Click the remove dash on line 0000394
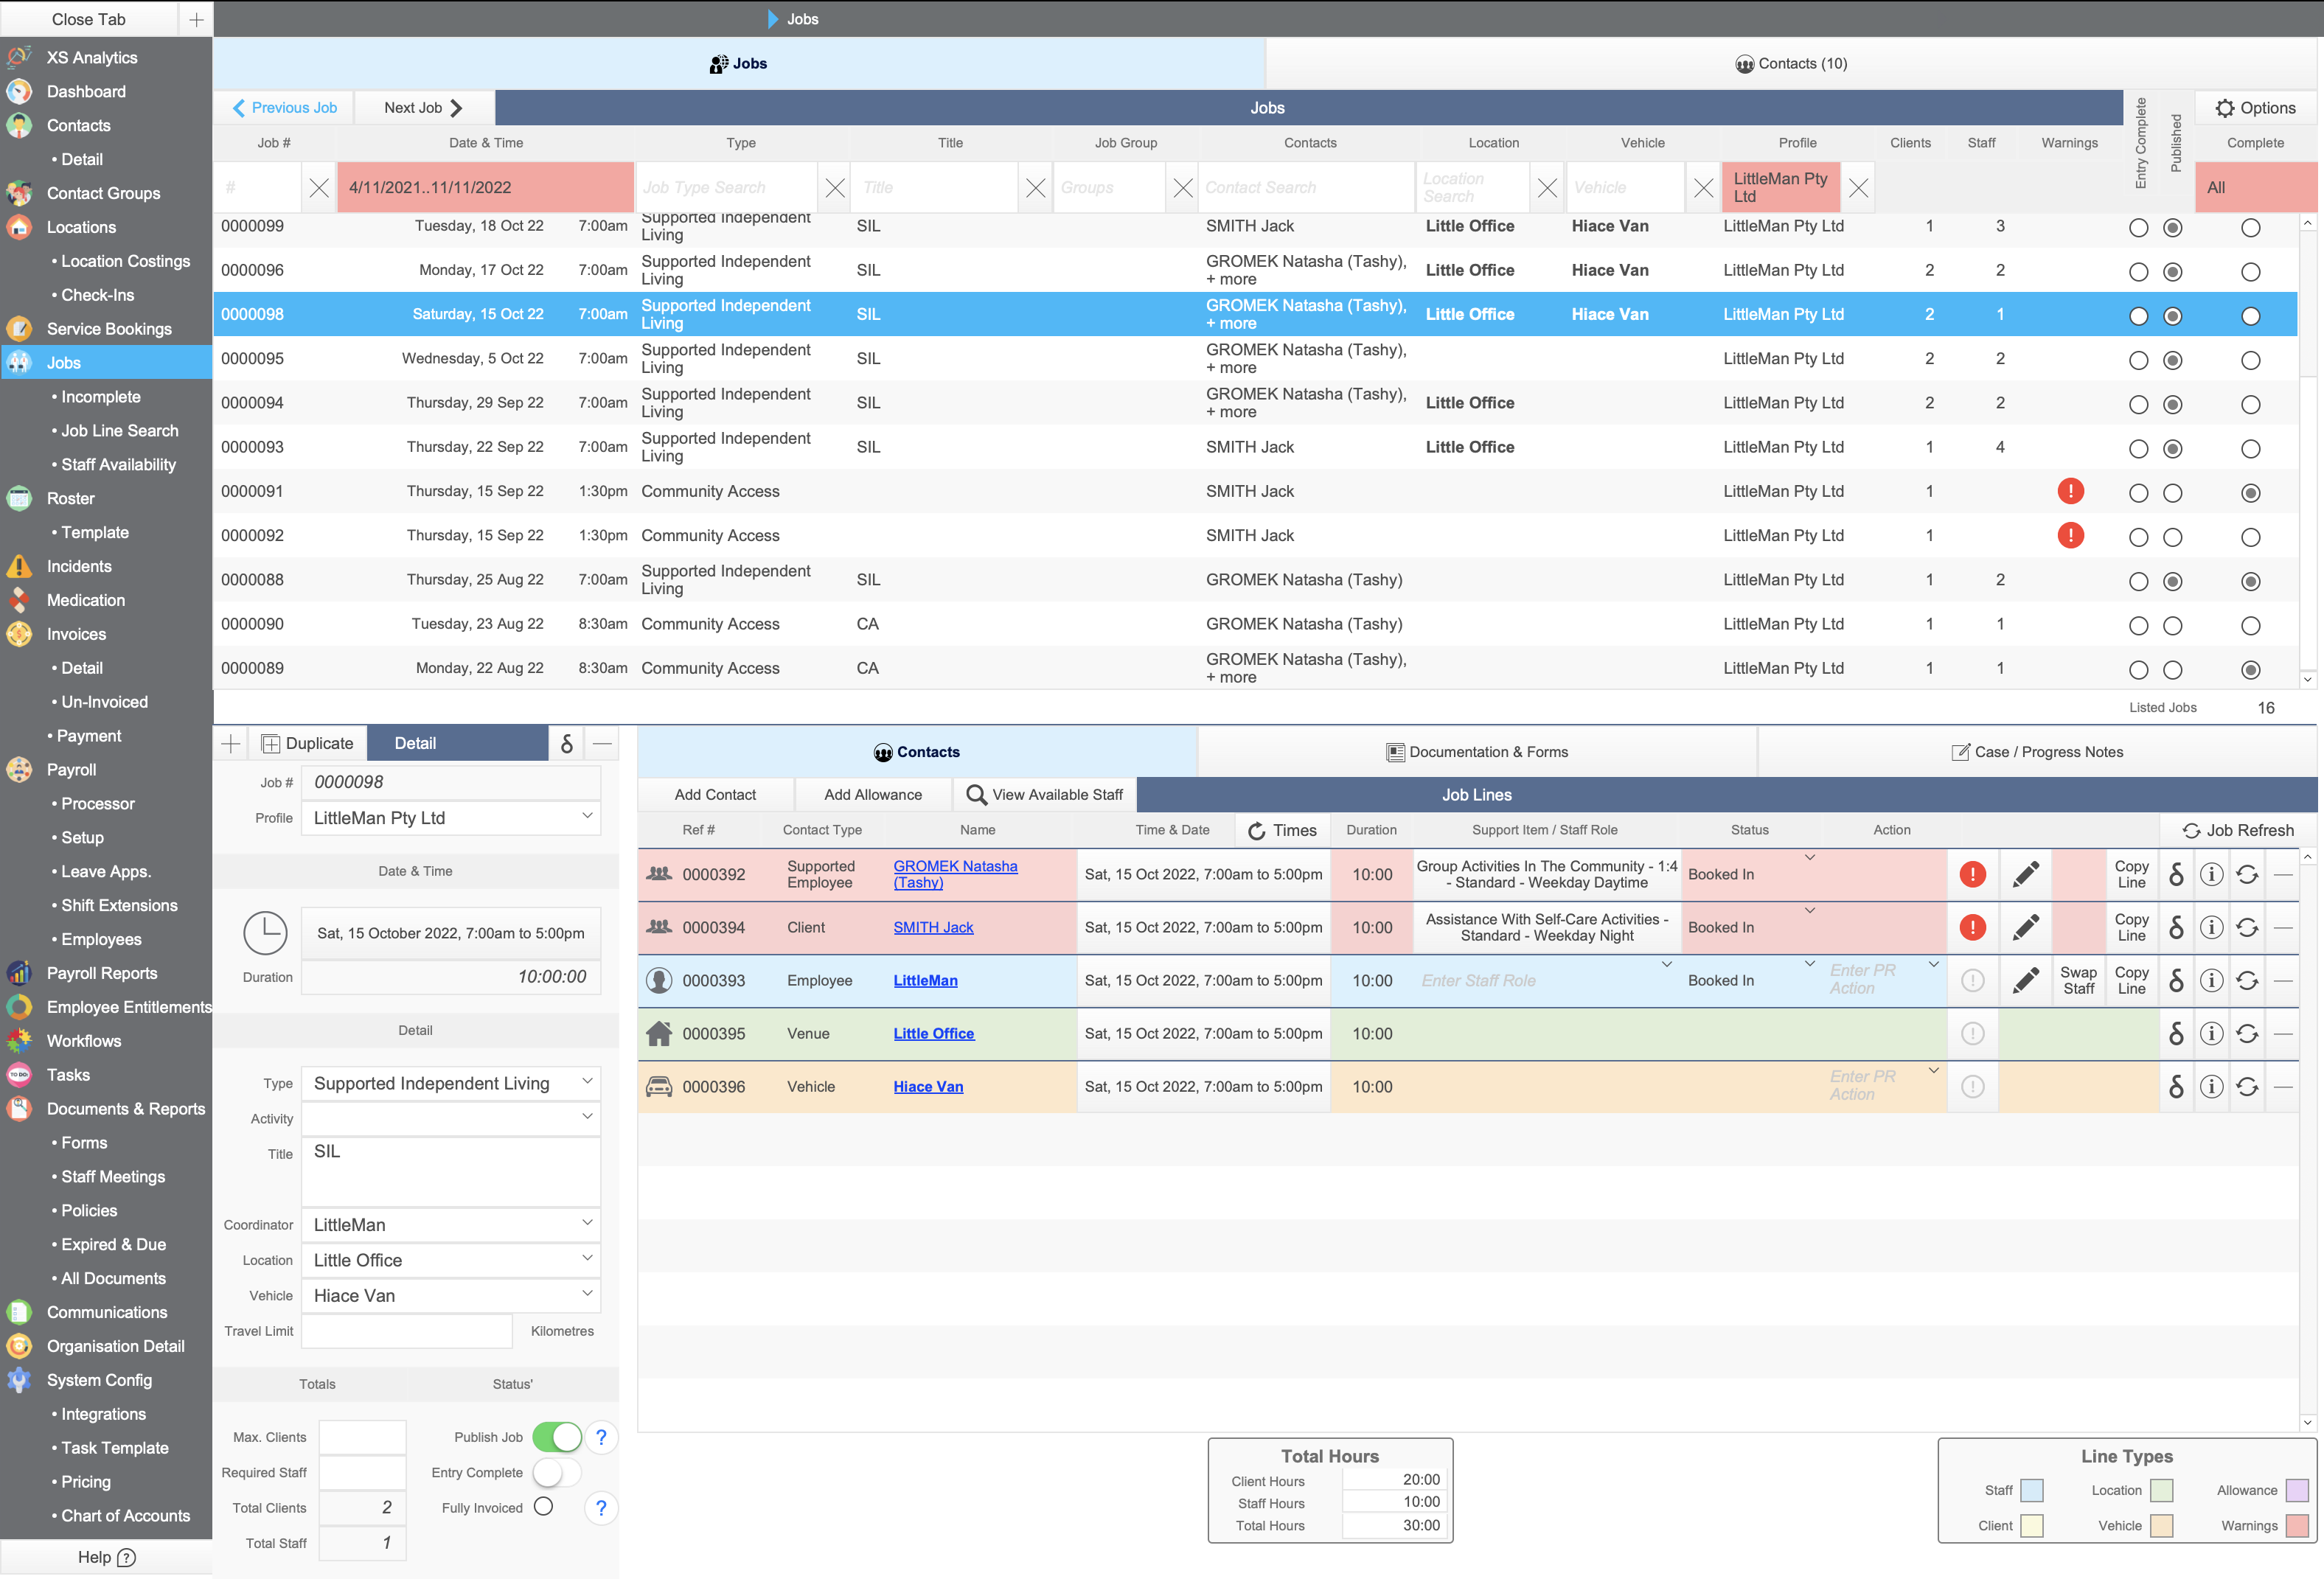 tap(2283, 927)
